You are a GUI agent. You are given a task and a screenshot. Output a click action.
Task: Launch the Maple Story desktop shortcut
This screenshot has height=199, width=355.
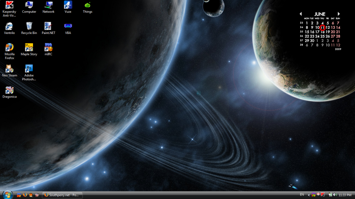(x=29, y=49)
